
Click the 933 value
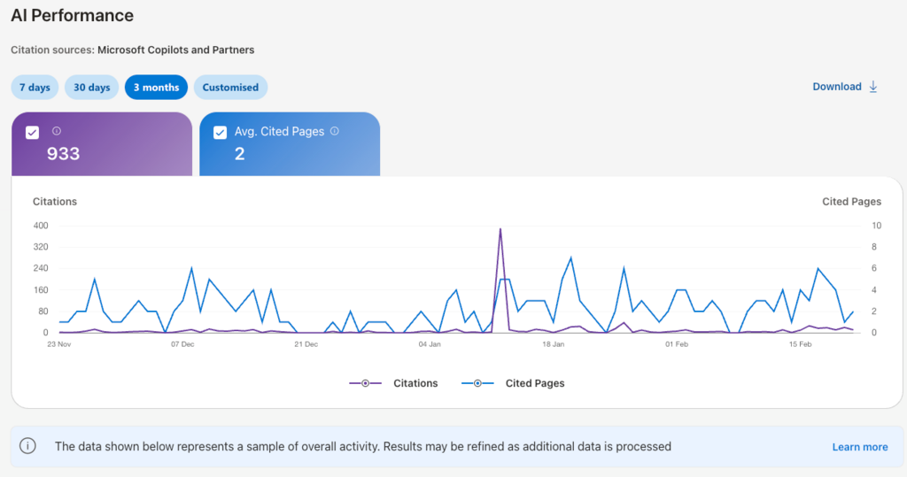(x=63, y=154)
